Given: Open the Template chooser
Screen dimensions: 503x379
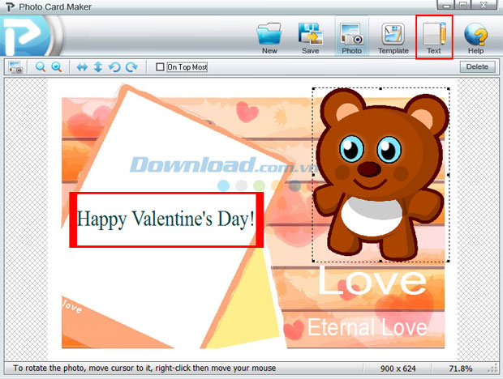Looking at the screenshot, I should [x=393, y=37].
